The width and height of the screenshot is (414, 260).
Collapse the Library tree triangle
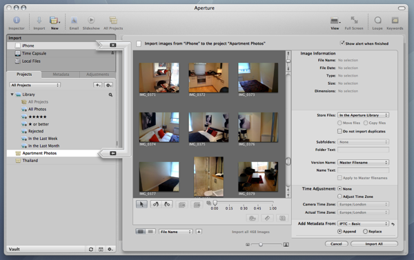(12, 94)
